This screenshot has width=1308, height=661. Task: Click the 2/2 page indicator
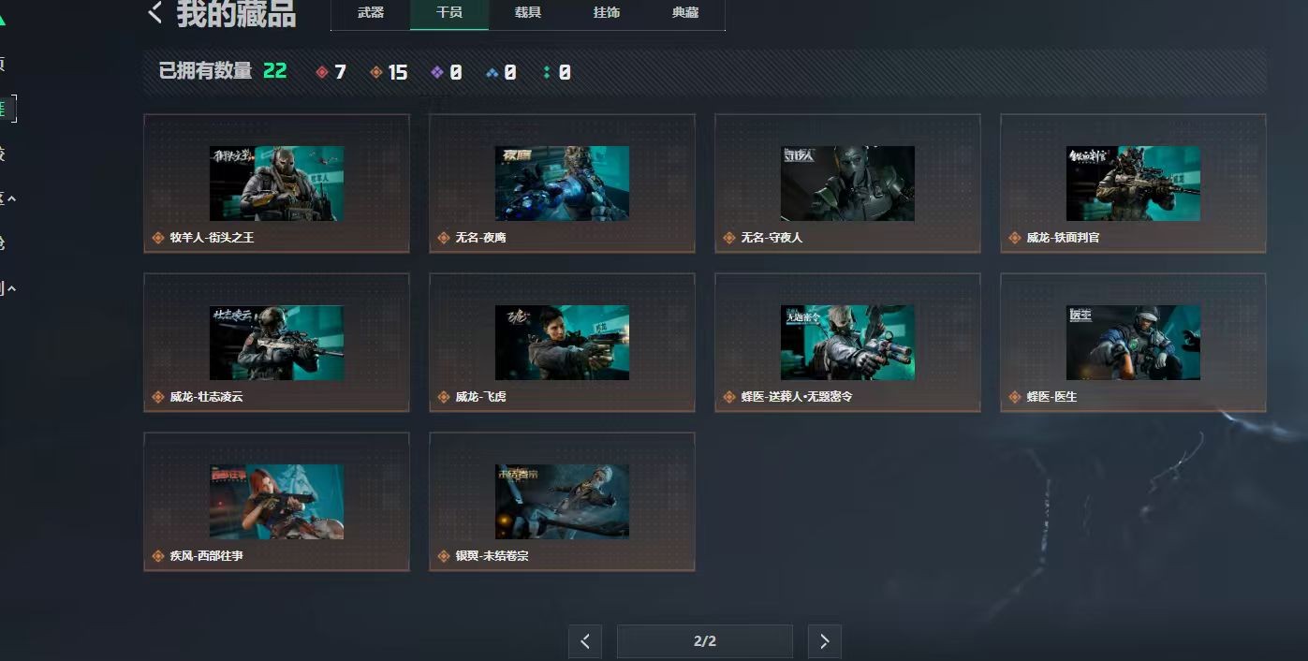[705, 641]
